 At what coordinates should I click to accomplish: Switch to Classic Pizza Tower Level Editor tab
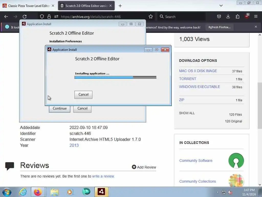tap(28, 6)
